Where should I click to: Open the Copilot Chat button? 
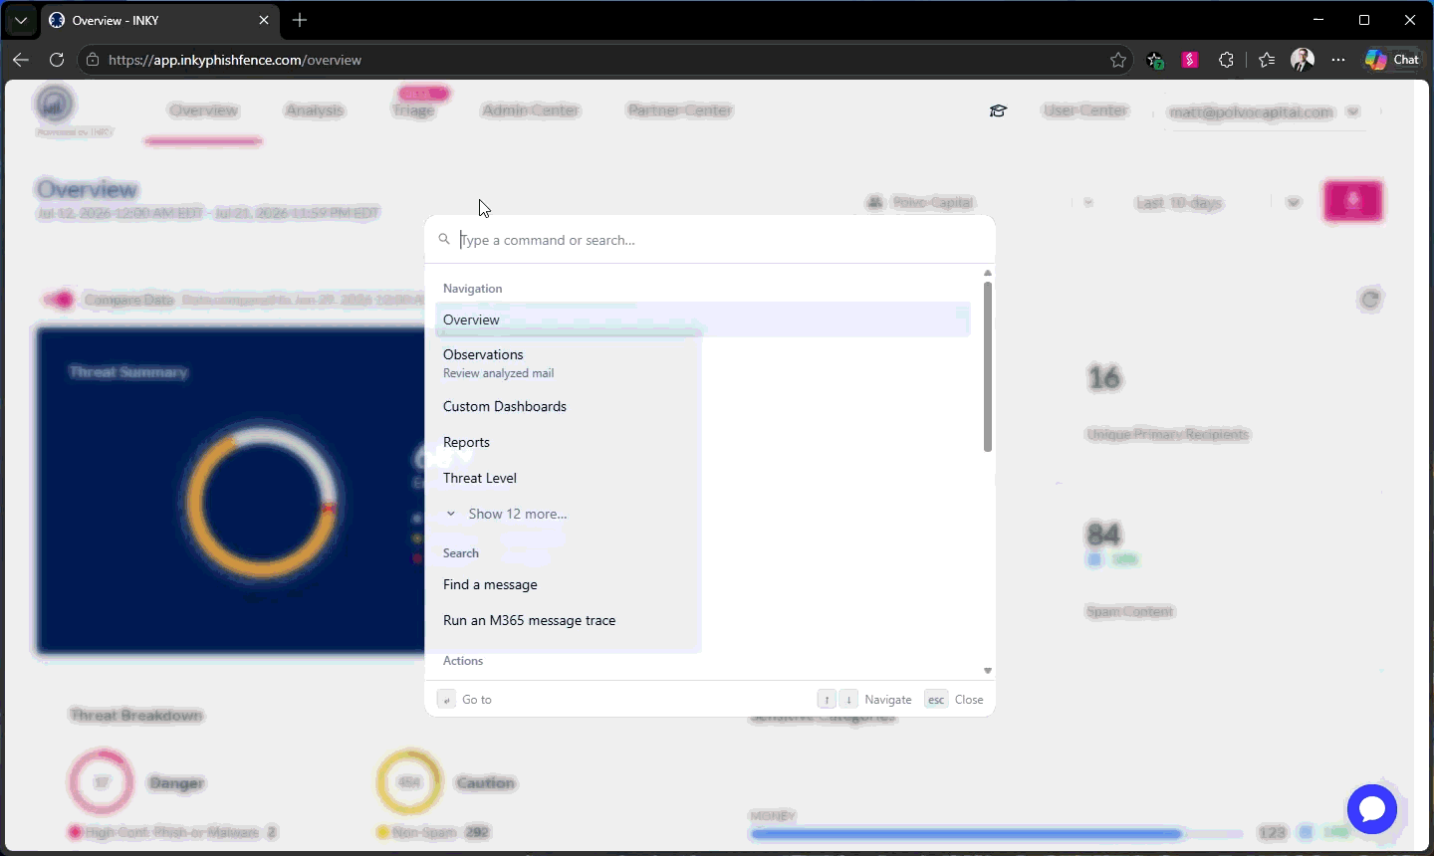[1392, 60]
